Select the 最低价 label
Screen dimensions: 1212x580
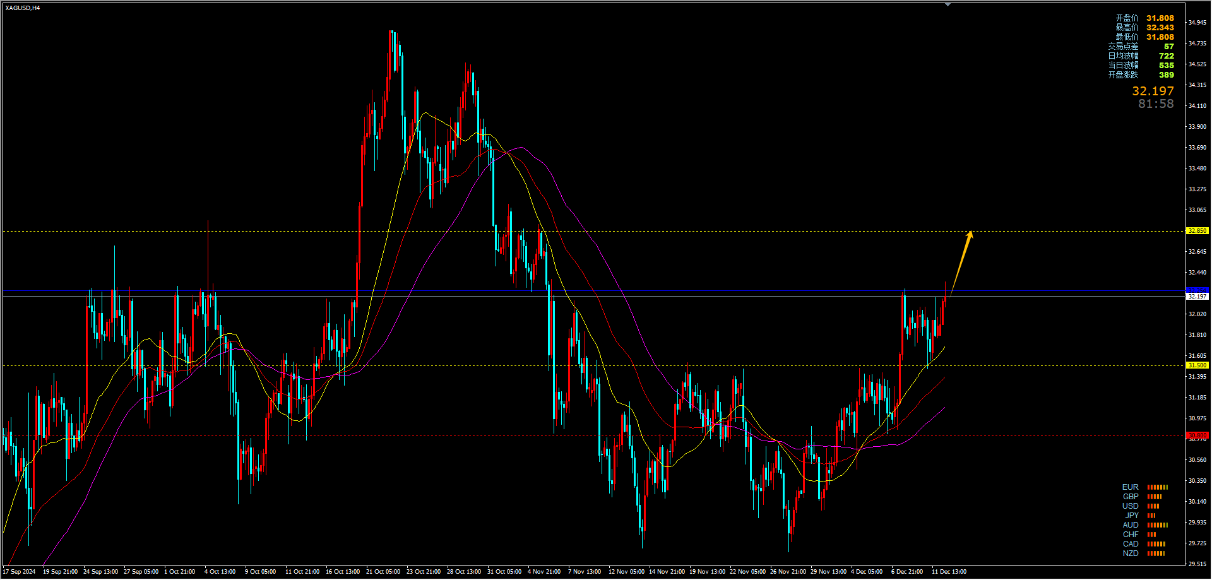click(1127, 37)
